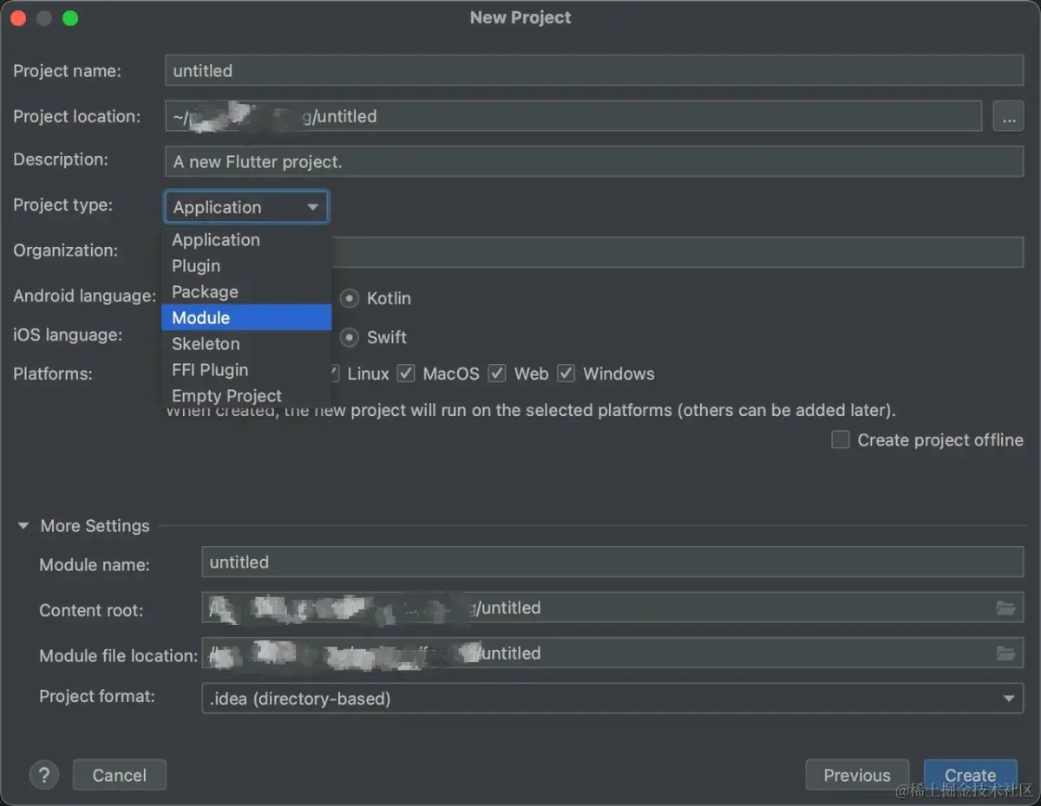The height and width of the screenshot is (806, 1041).
Task: Focus the Description field
Action: [594, 162]
